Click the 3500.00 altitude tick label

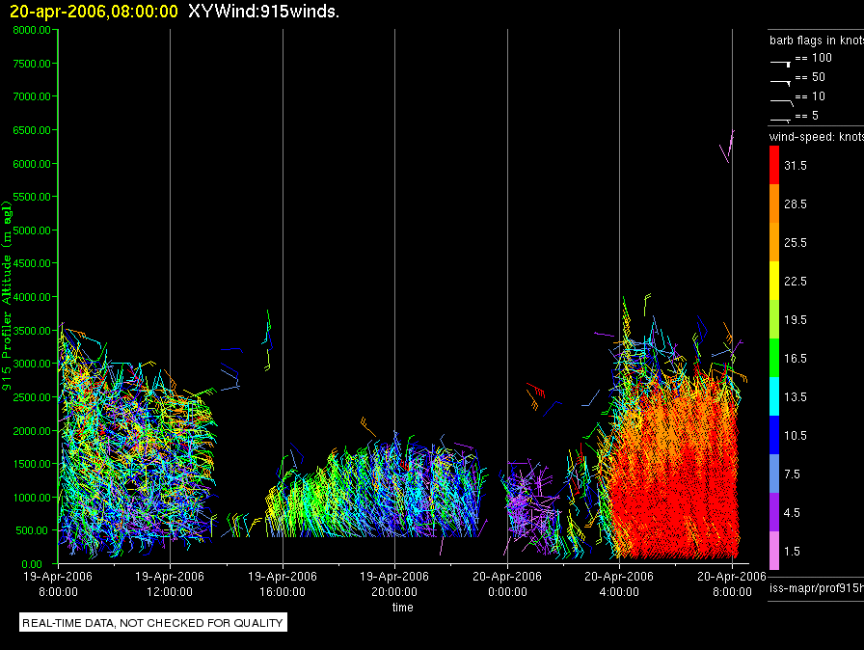(x=32, y=331)
